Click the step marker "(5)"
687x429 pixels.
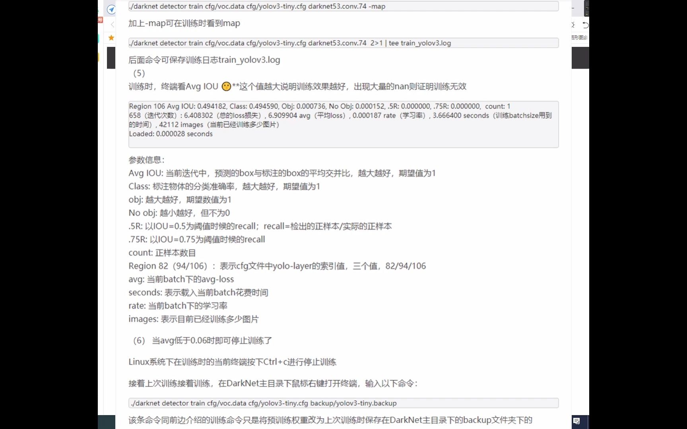point(139,73)
